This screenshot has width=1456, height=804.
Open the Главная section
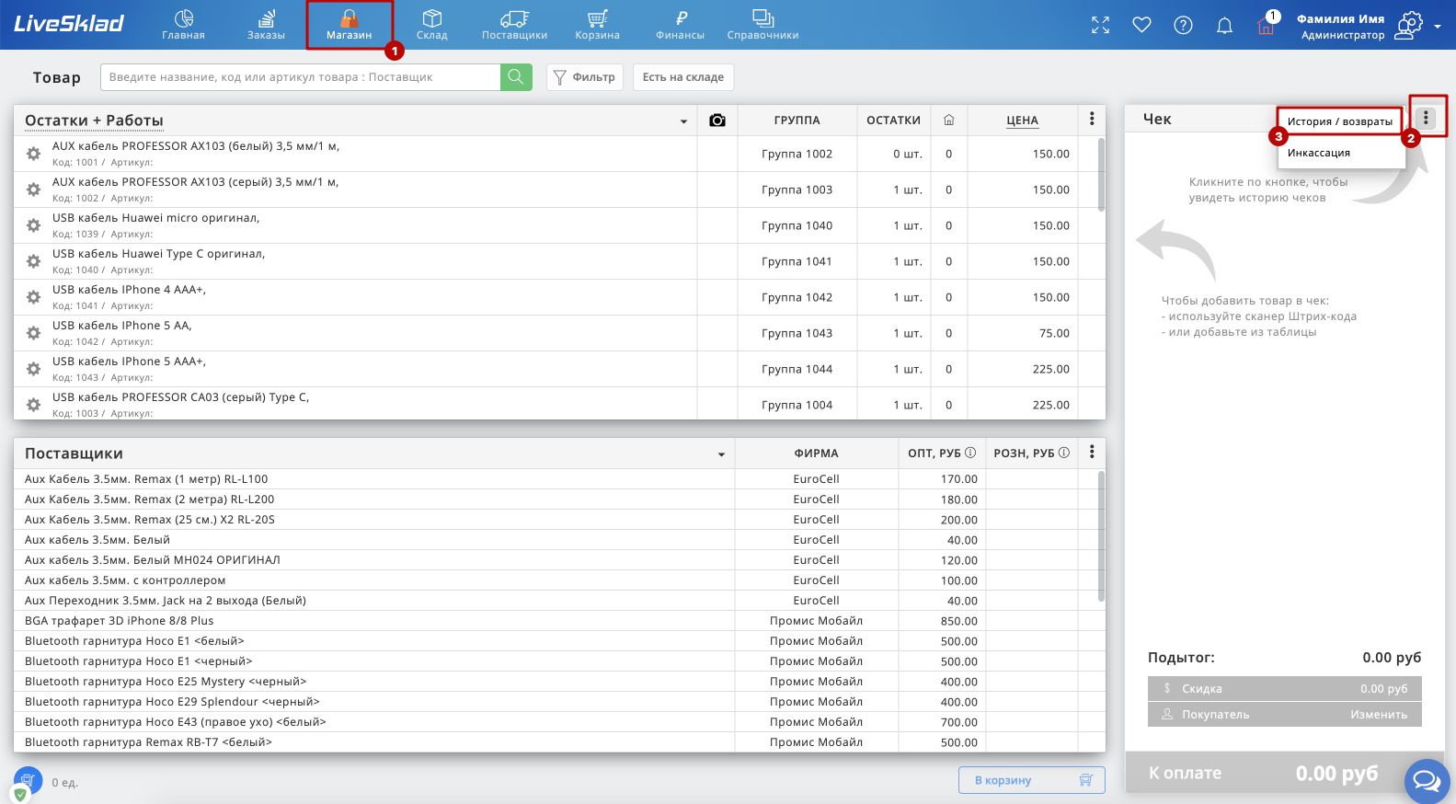[x=184, y=25]
